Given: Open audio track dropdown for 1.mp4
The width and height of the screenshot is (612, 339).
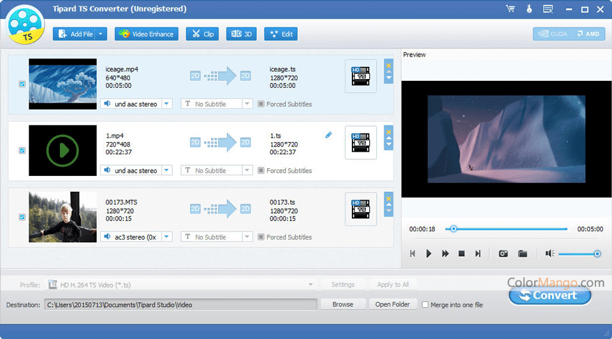Looking at the screenshot, I should click(166, 171).
